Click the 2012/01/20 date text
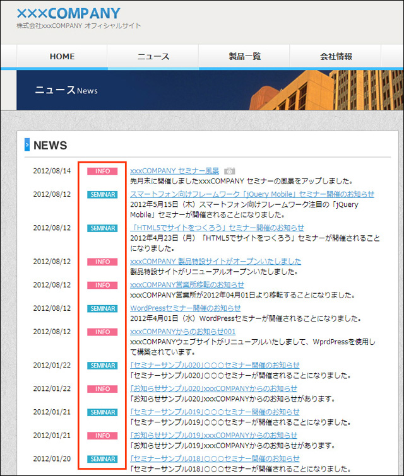 click(52, 459)
